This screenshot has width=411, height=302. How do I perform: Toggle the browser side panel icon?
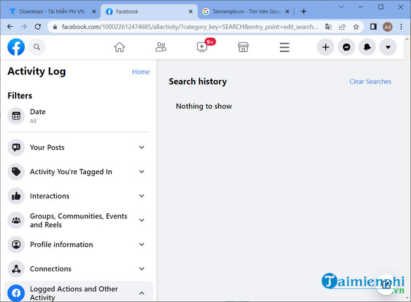click(x=373, y=27)
